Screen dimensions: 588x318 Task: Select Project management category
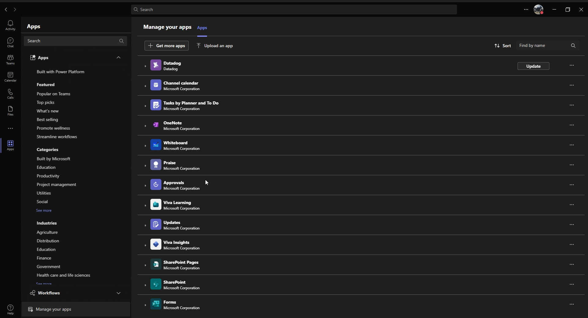point(56,184)
